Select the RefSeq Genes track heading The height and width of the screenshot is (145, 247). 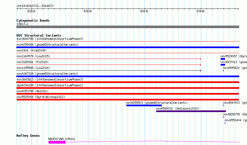point(28,136)
